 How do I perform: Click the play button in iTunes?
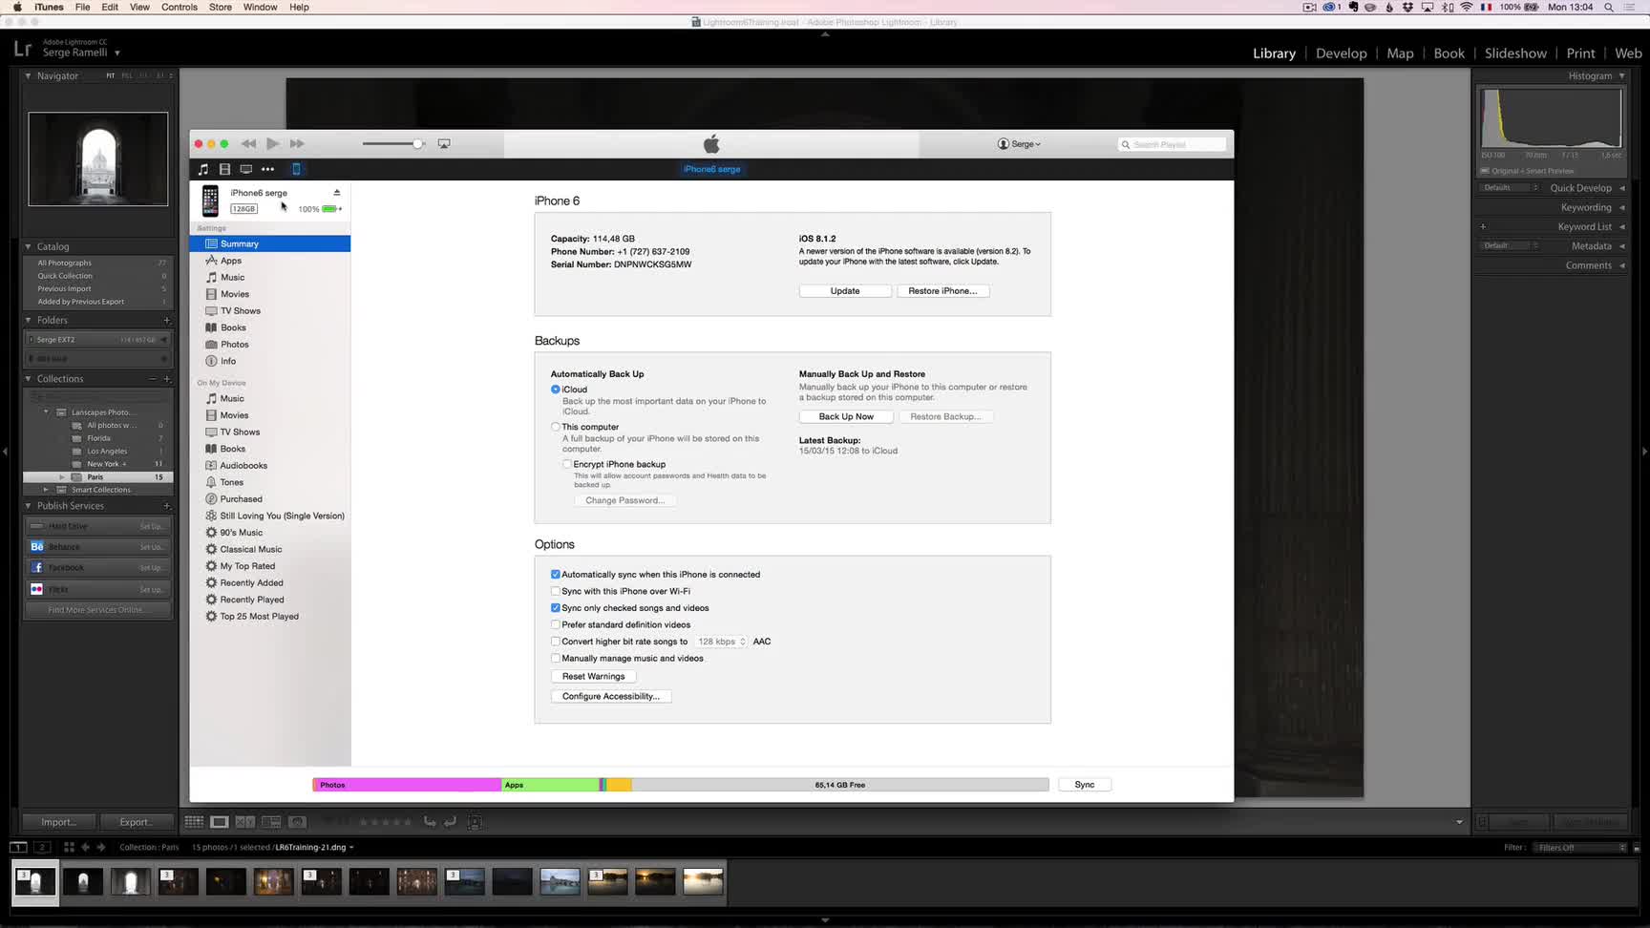(272, 143)
